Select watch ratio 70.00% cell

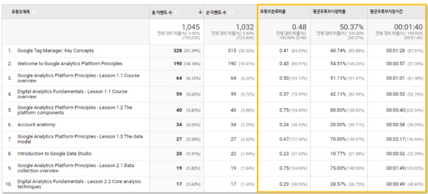pyautogui.click(x=338, y=139)
